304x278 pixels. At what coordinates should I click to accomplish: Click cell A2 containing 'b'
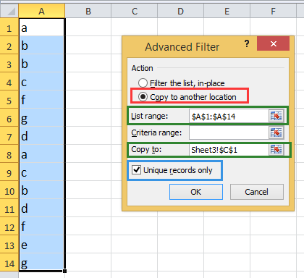tap(42, 46)
